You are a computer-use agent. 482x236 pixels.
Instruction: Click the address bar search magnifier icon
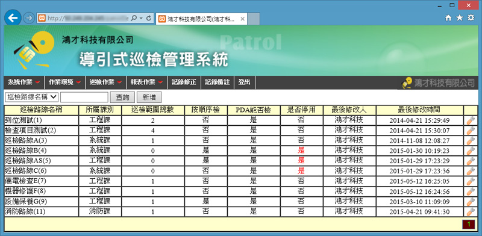click(x=134, y=19)
